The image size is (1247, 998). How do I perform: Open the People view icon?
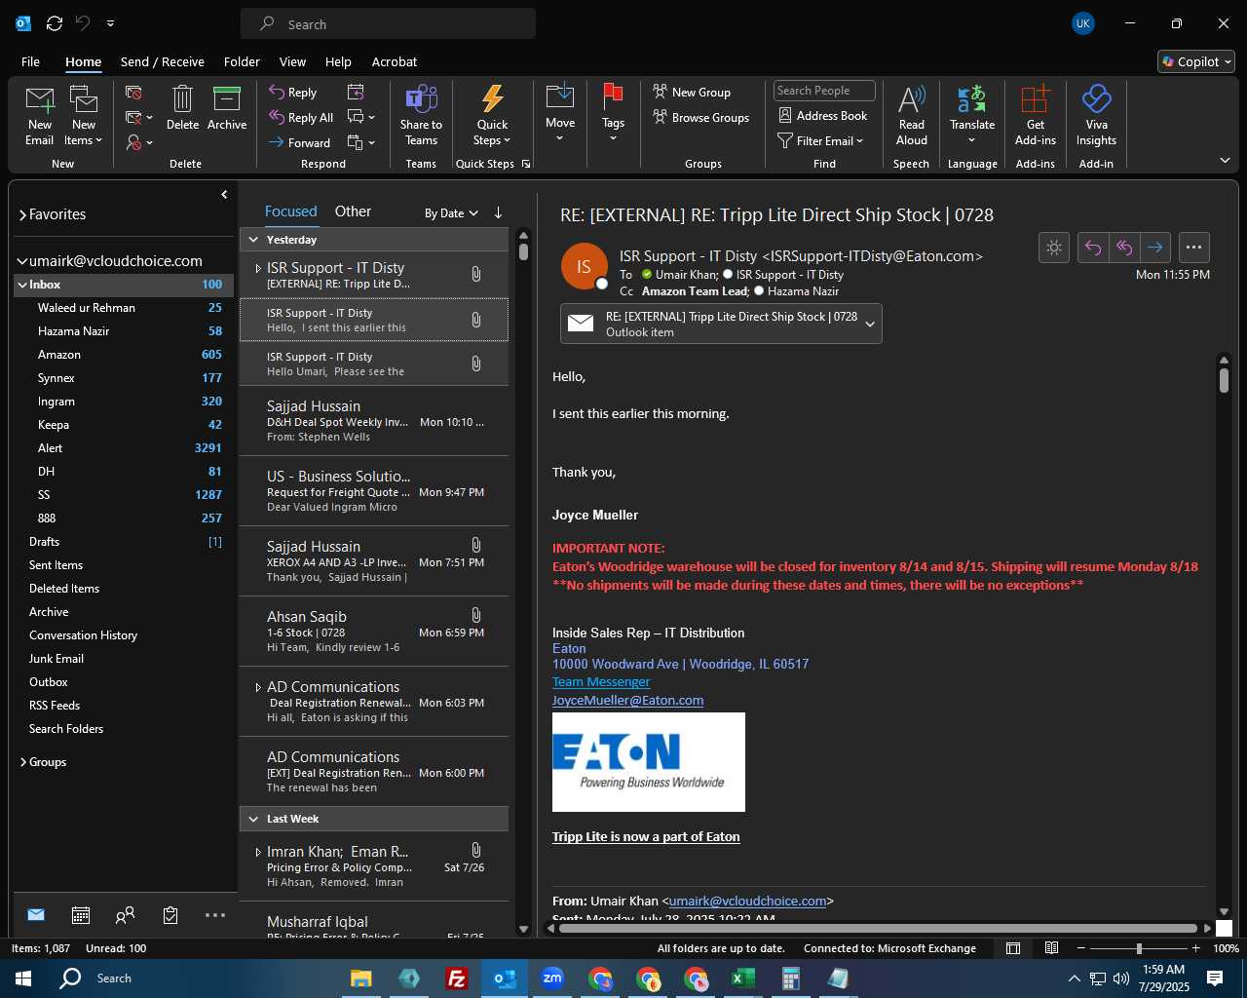(125, 915)
